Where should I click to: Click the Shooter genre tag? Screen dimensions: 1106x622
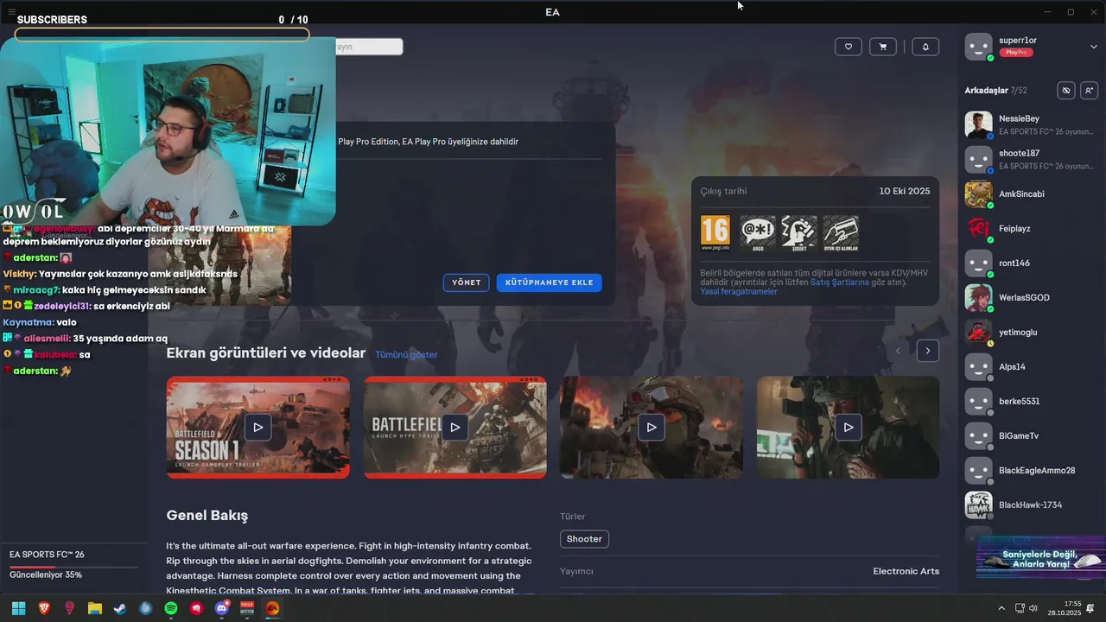584,539
